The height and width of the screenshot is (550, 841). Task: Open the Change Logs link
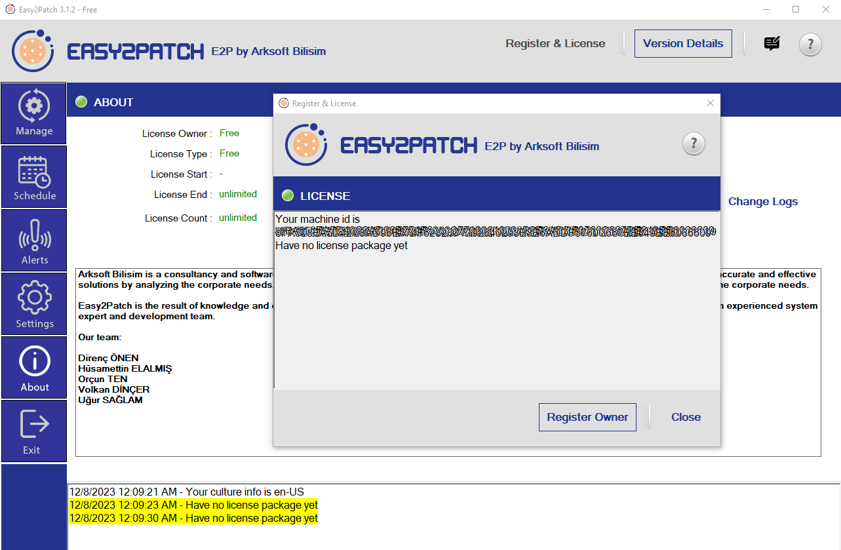pos(763,201)
